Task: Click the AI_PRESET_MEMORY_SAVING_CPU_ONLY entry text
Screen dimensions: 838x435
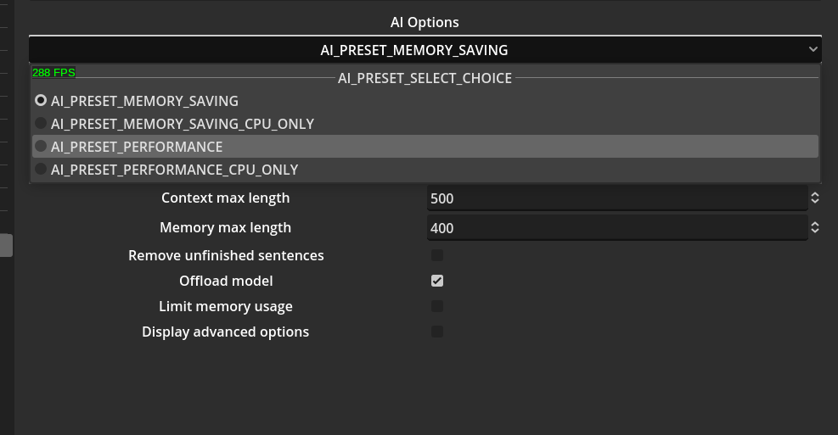Action: [183, 124]
